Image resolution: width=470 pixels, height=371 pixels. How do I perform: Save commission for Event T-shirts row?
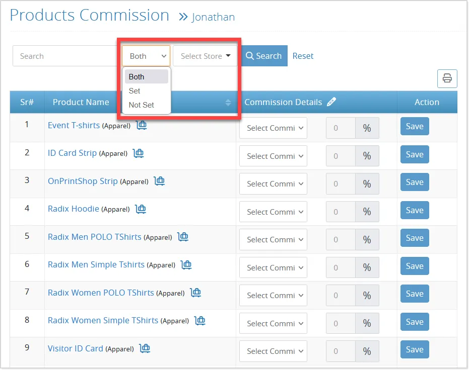[415, 126]
